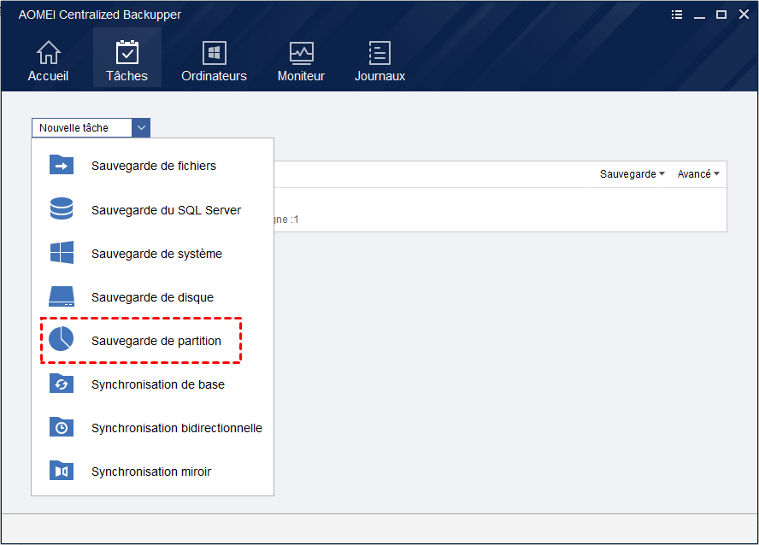The image size is (759, 545).
Task: Click the basic sync folder icon
Action: (x=62, y=384)
